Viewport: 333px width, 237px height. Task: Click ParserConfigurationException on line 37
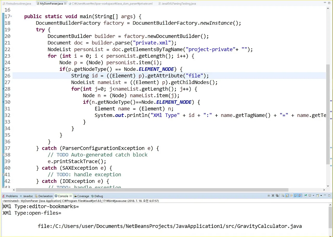104,148
